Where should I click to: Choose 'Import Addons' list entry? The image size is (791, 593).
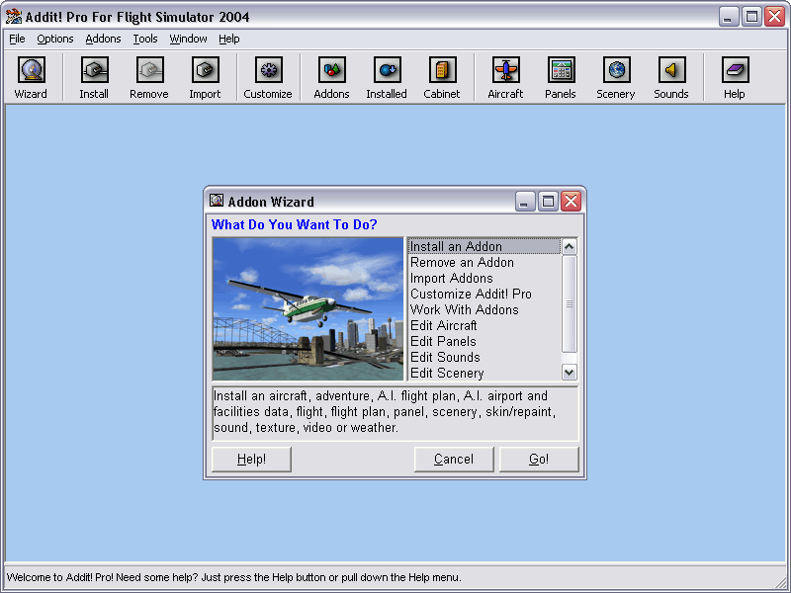[x=483, y=278]
